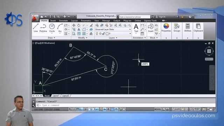224x126 pixels.
Task: Click the Copy tool in Modify panel
Action: (74, 29)
